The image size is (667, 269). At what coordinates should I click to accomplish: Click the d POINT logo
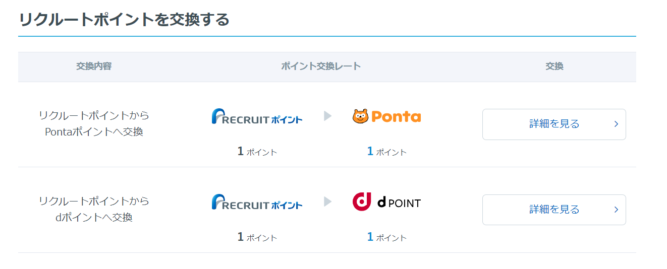pyautogui.click(x=386, y=203)
